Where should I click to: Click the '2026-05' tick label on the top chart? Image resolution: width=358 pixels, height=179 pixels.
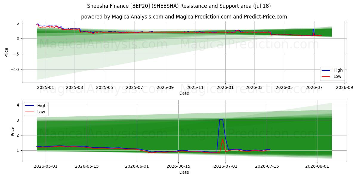[x=284, y=87]
